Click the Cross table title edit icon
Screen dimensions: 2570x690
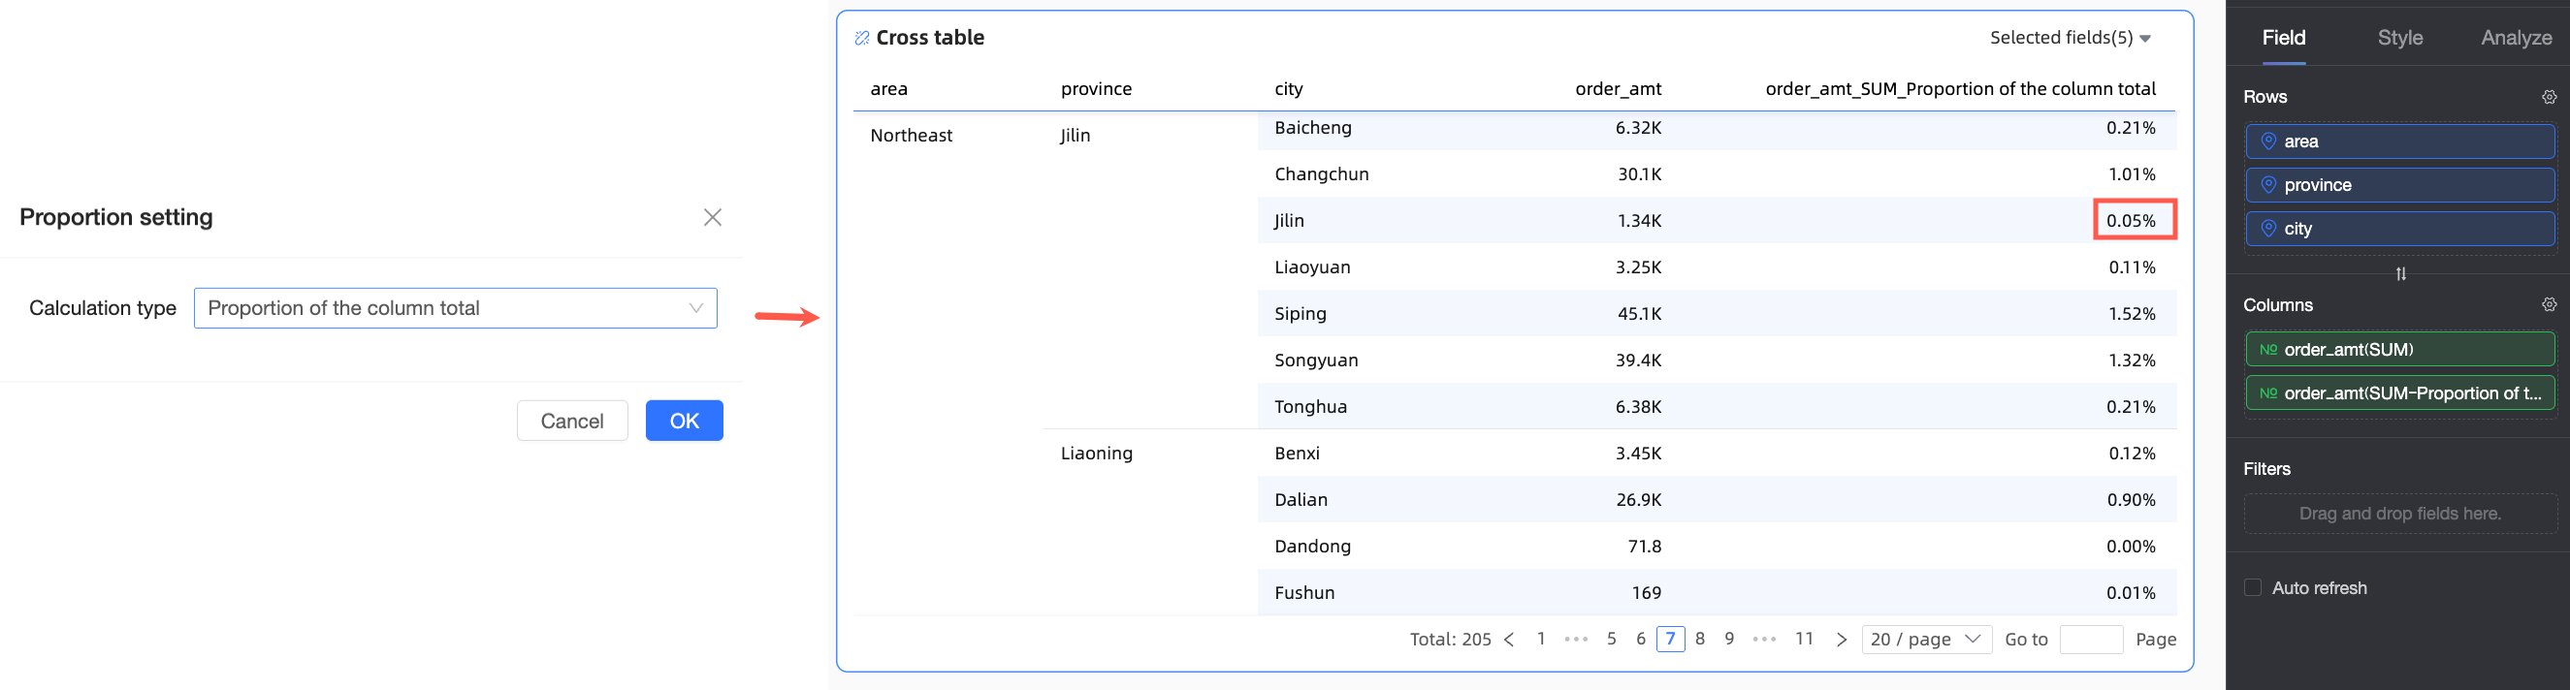coord(861,38)
